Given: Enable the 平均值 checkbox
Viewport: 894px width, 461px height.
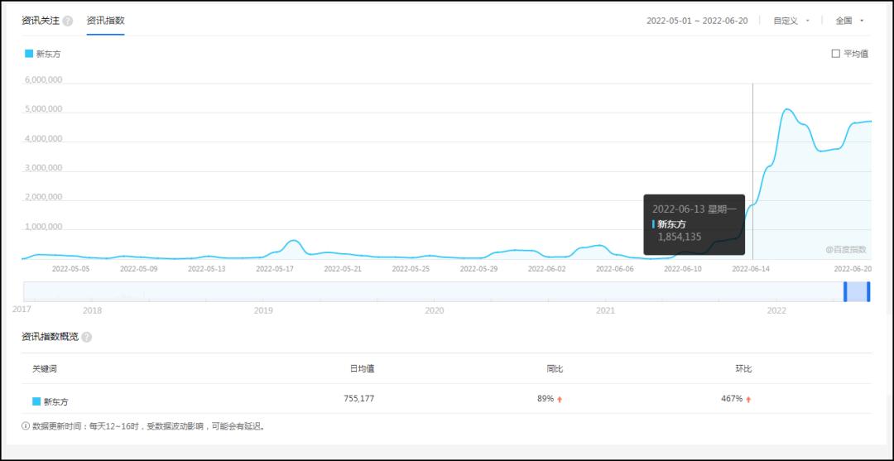Looking at the screenshot, I should pos(836,54).
